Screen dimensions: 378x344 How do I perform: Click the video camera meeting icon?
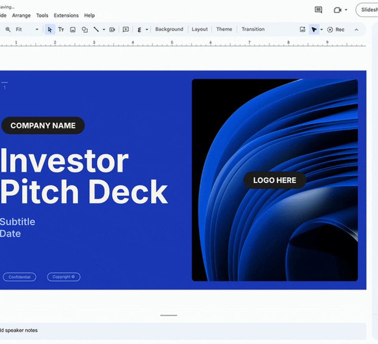pyautogui.click(x=337, y=10)
